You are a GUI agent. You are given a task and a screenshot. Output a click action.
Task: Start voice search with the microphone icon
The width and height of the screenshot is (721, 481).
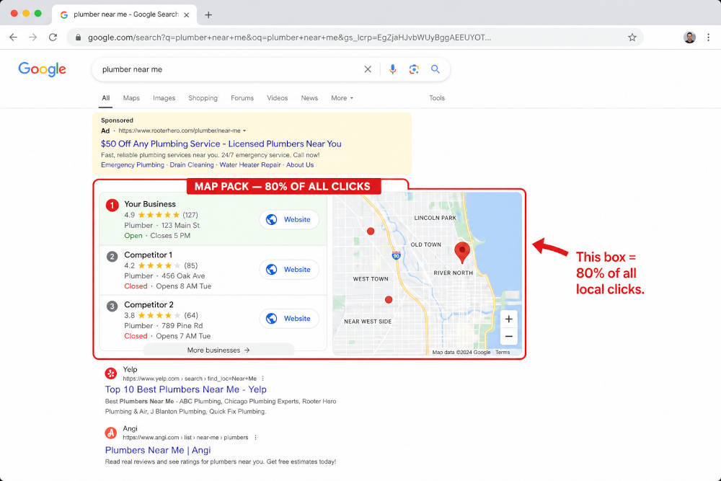pyautogui.click(x=393, y=69)
